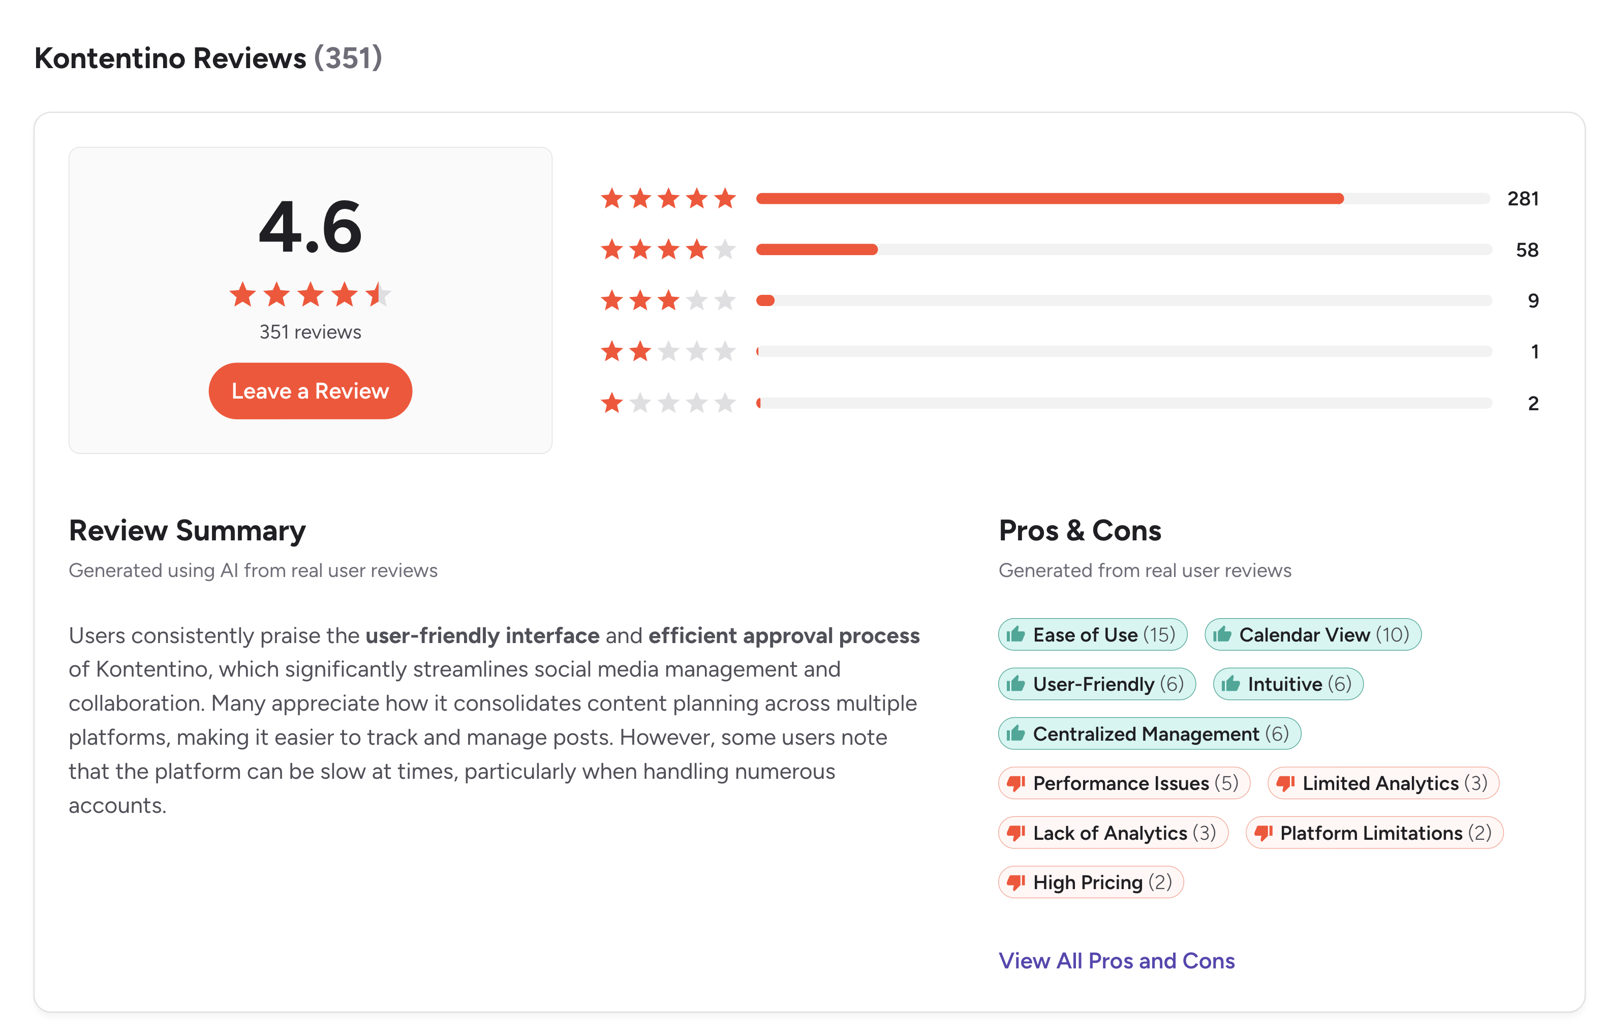The width and height of the screenshot is (1603, 1035).
Task: Click the 351 reviews label
Action: coord(310,331)
